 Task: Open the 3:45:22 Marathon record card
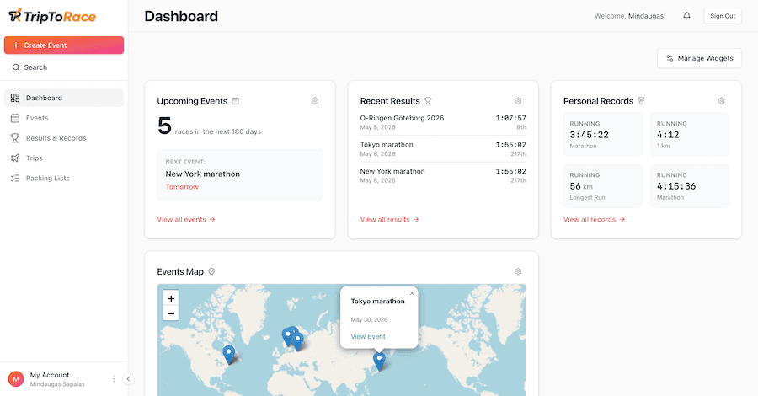point(603,135)
